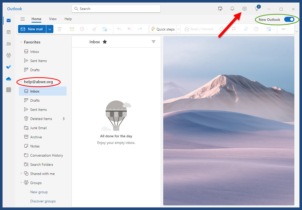This screenshot has height=210, width=302.
Task: Click the Quick steps button
Action: pyautogui.click(x=163, y=29)
